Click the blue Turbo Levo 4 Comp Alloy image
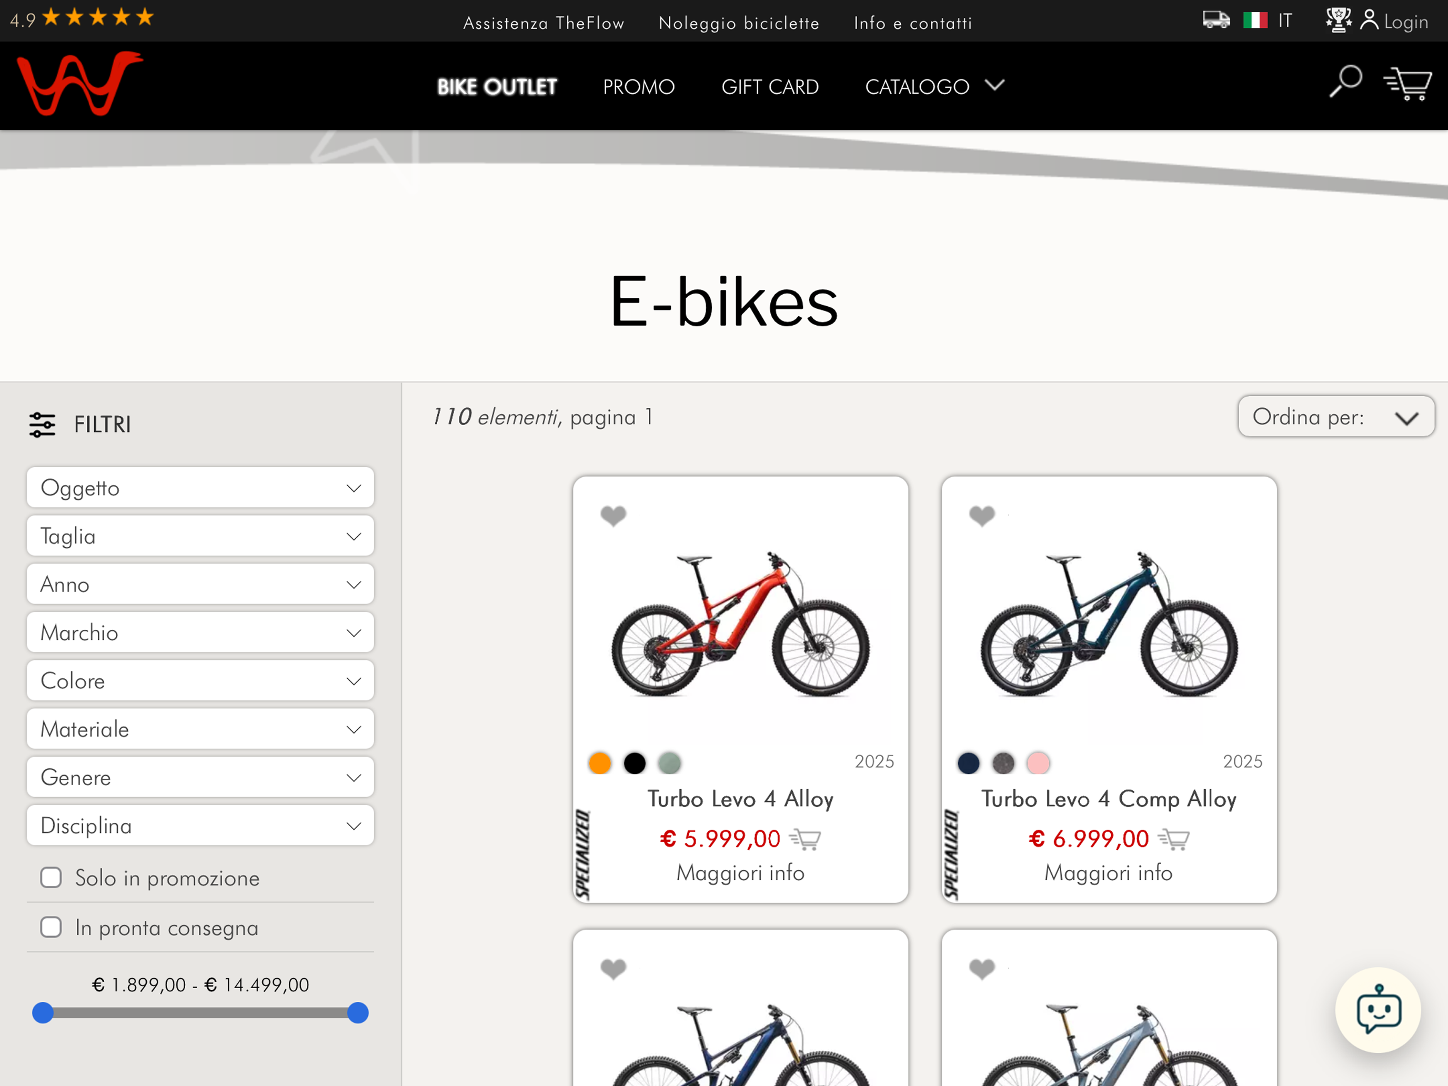The image size is (1448, 1086). pos(1109,624)
